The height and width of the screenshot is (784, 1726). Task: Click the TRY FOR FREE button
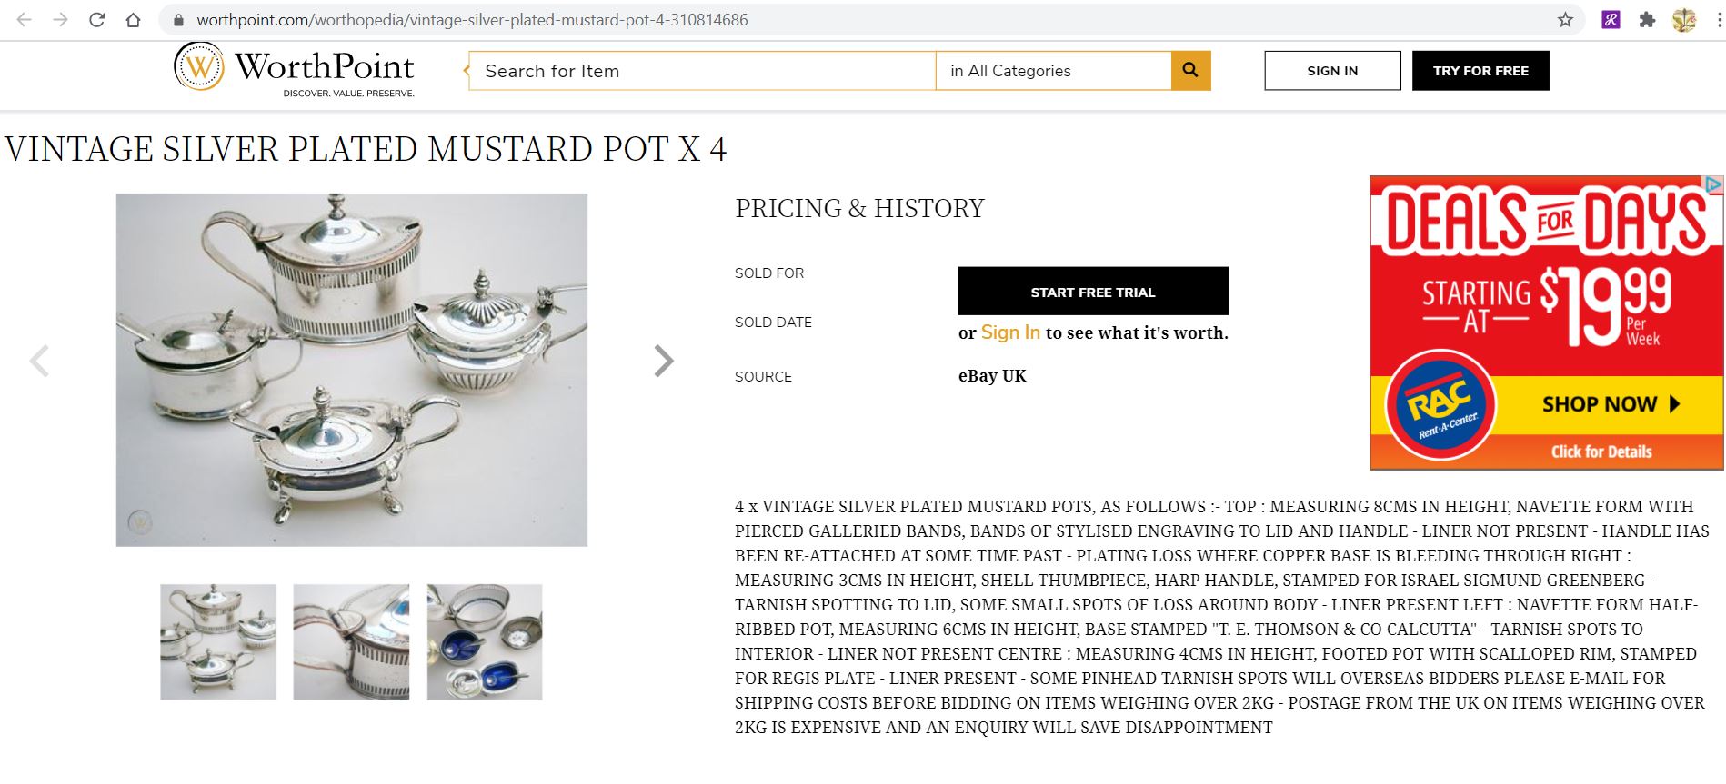pos(1480,71)
